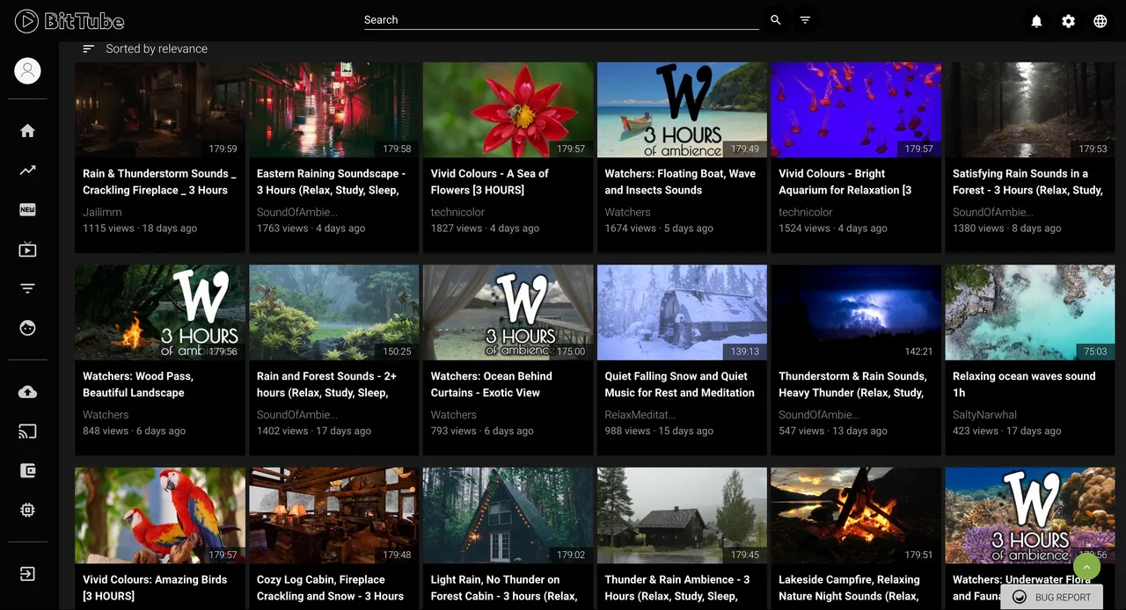This screenshot has width=1126, height=610.
Task: Click the 150:25 duration badge
Action: tap(398, 352)
